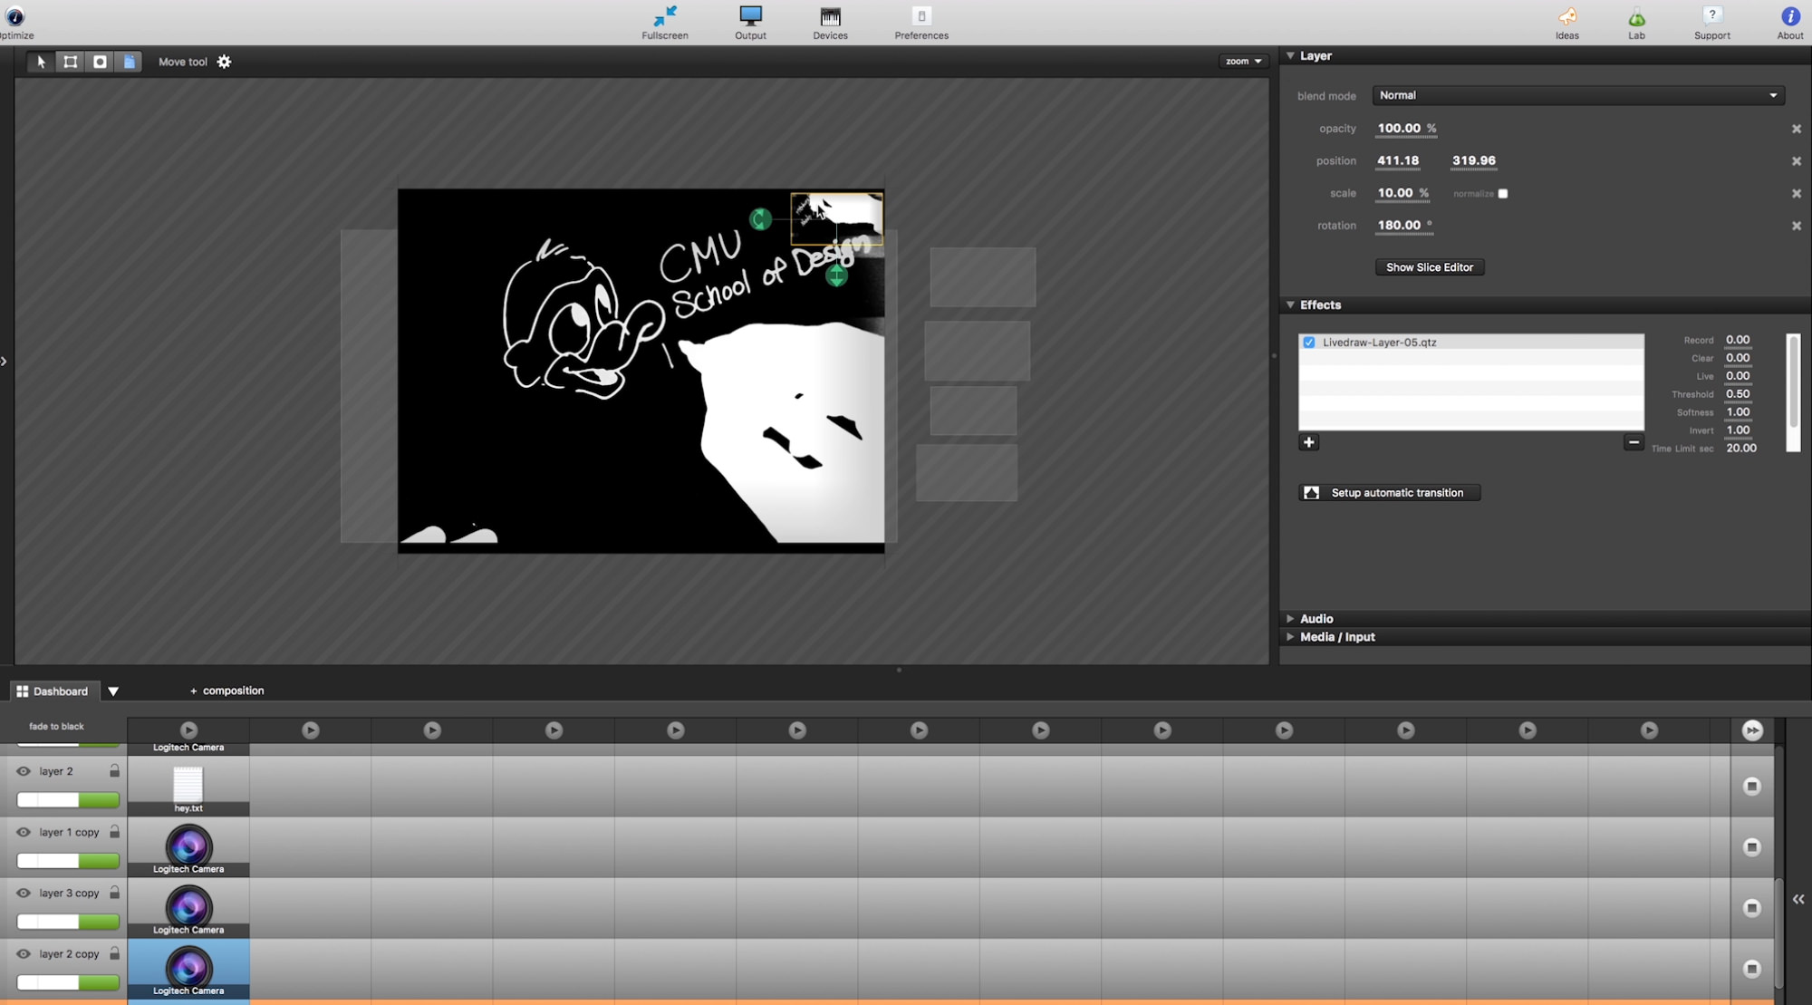Stop layer 2 copy row
1812x1005 pixels.
click(1752, 969)
